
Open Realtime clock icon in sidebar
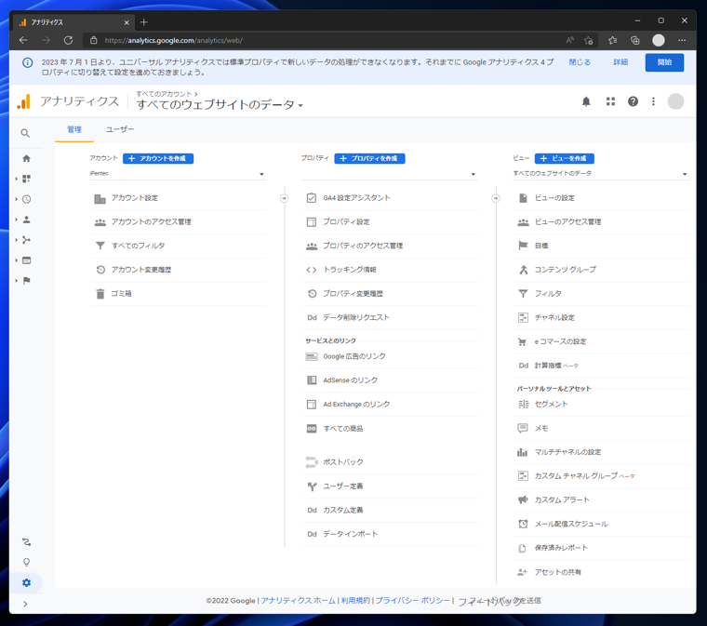27,199
